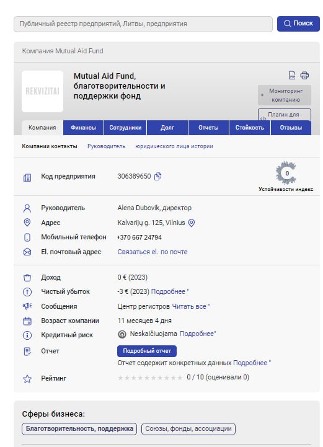Open the Отзывы tab

tap(291, 128)
